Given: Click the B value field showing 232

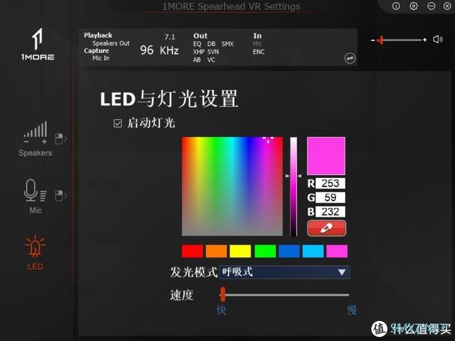Looking at the screenshot, I should pos(331,212).
